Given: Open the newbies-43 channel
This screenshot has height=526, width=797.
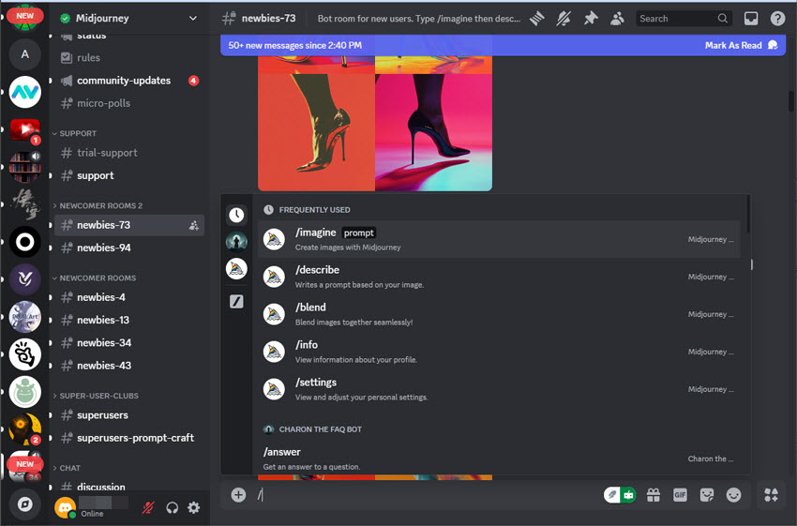Looking at the screenshot, I should tap(128, 366).
